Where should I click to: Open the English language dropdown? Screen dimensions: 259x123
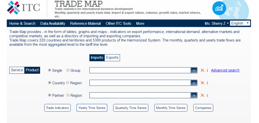[x=240, y=23]
